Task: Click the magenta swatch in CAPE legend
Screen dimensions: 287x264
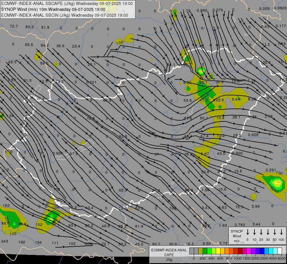Action: pyautogui.click(x=249, y=251)
